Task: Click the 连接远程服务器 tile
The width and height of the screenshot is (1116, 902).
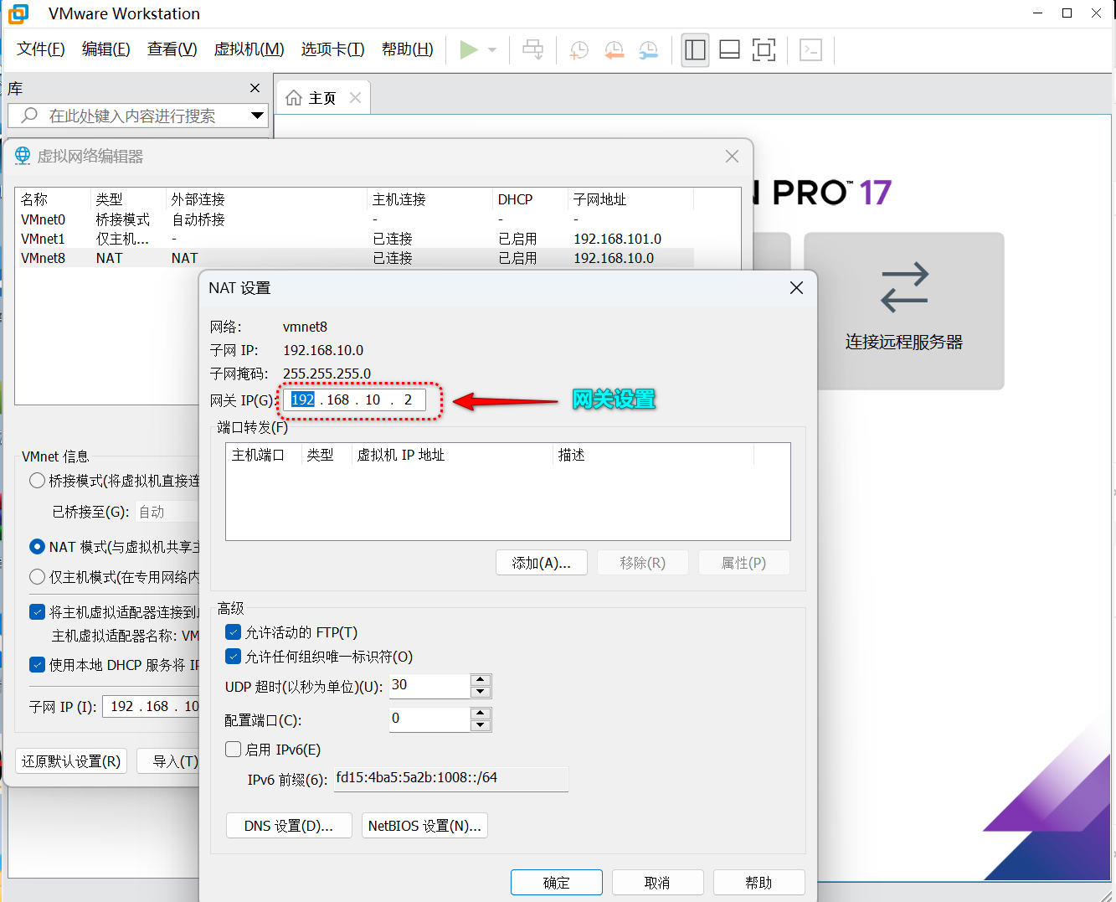Action: tap(904, 311)
